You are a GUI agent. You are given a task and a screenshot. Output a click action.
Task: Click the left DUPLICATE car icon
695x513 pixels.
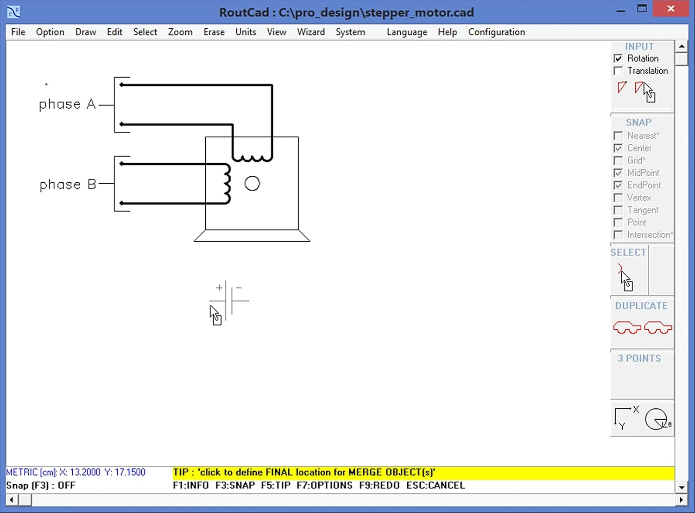(x=626, y=327)
